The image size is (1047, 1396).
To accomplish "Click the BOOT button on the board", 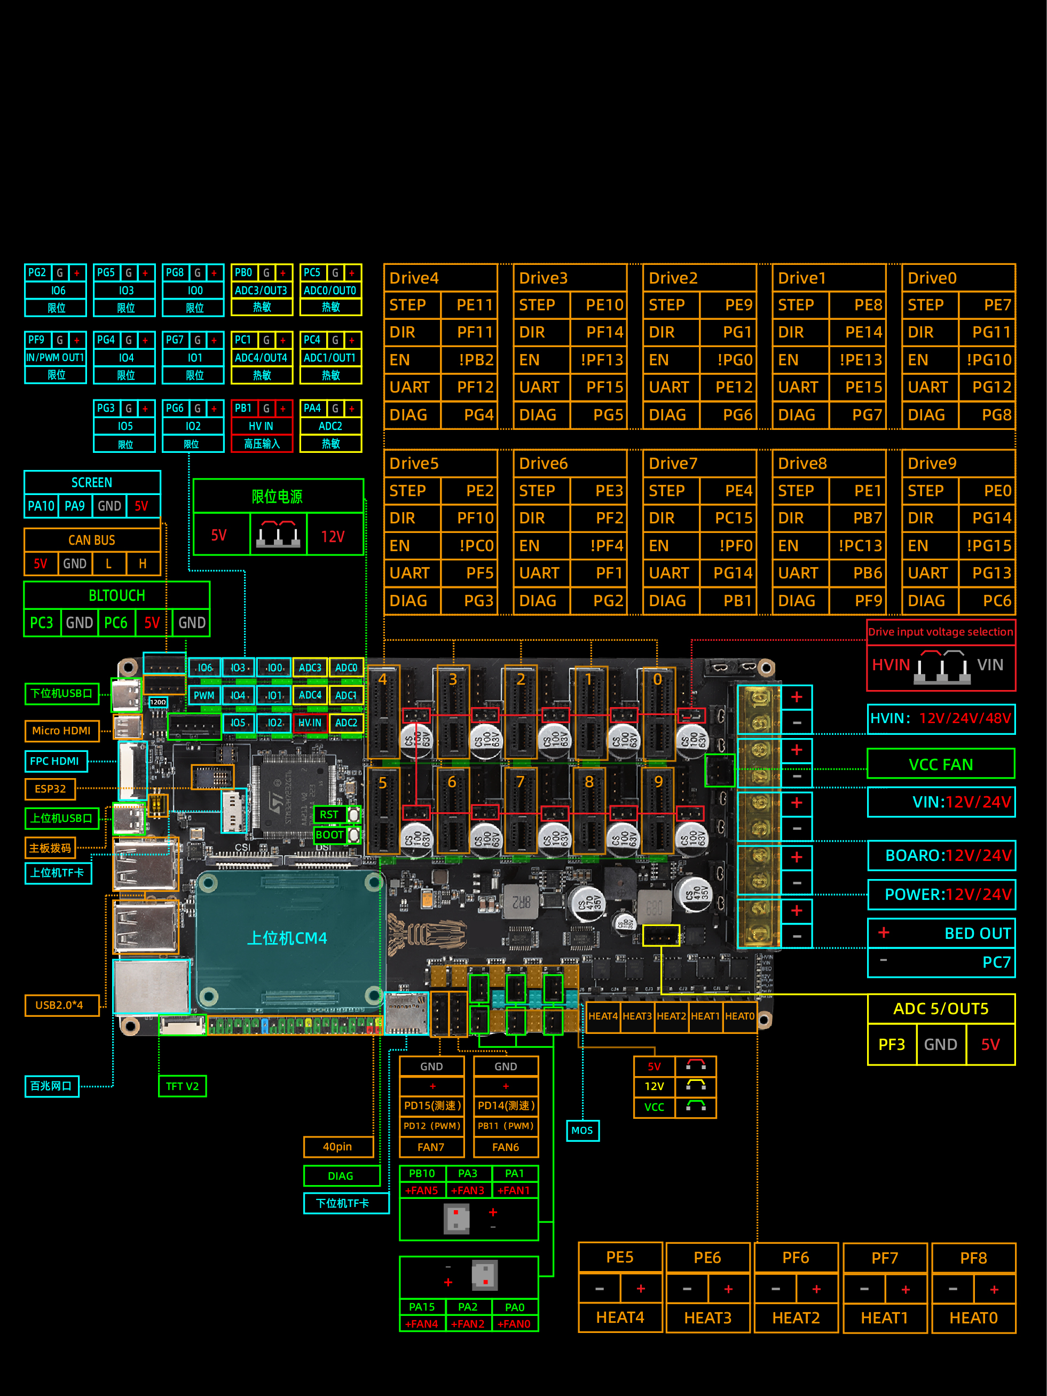I will point(354,835).
